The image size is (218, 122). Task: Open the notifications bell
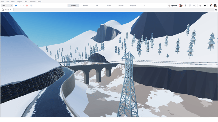(211, 6)
